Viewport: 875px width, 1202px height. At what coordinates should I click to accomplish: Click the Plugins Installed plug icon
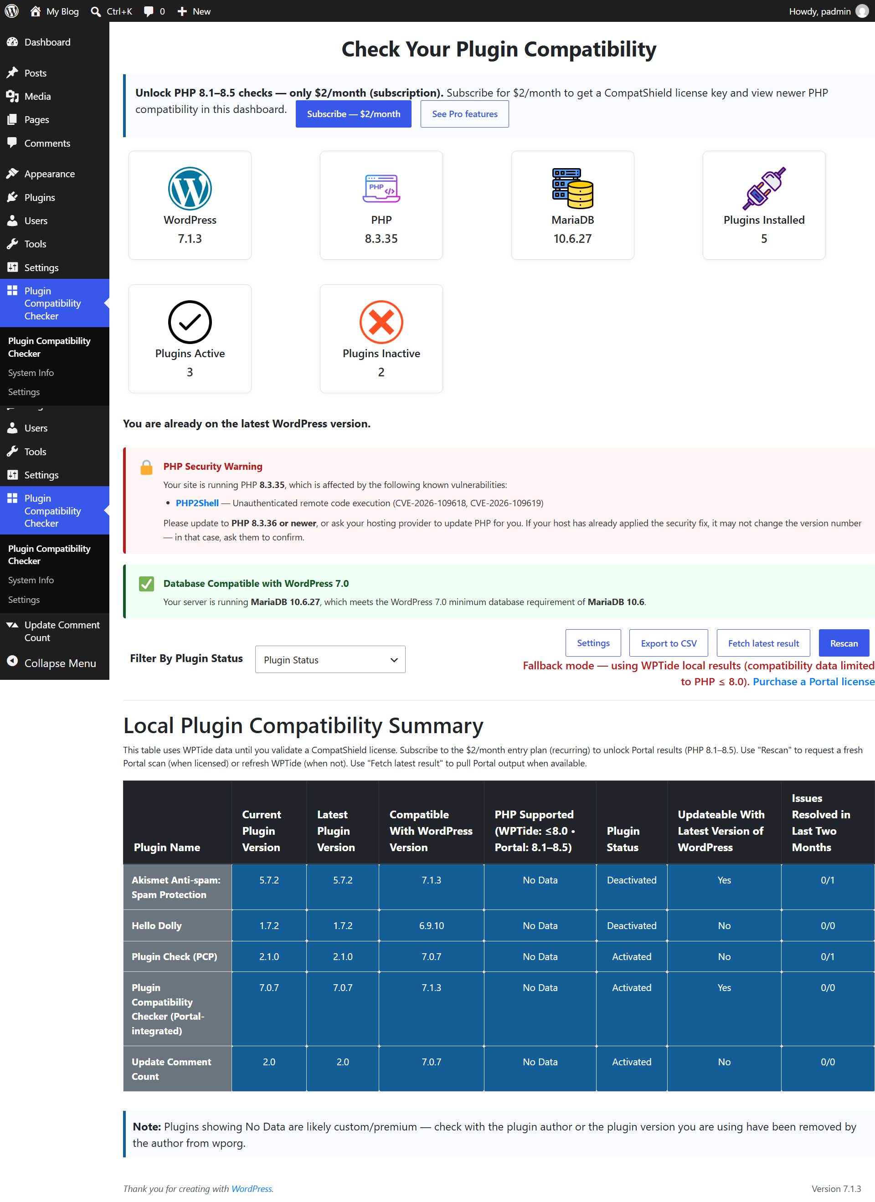click(764, 189)
